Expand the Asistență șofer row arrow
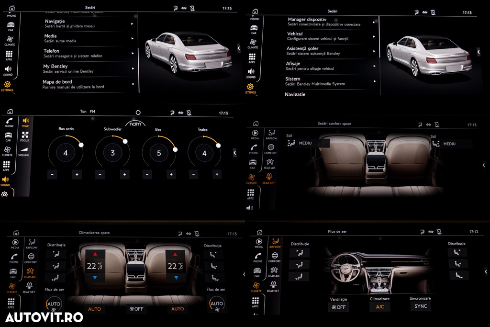Screen dimensions: 490x327 point(374,51)
